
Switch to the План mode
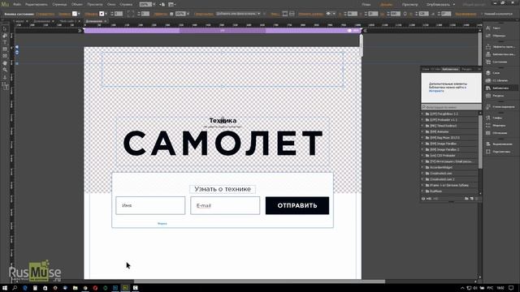pyautogui.click(x=366, y=5)
